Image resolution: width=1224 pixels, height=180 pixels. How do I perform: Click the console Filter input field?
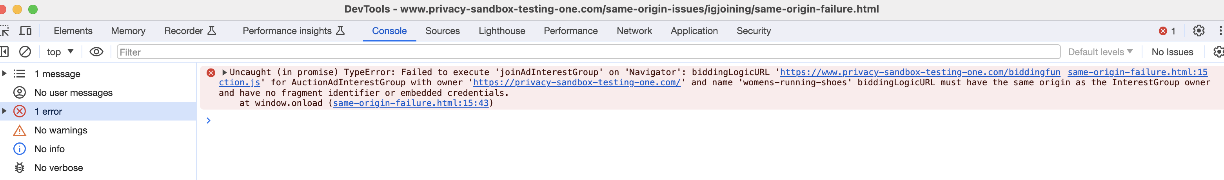coord(588,52)
